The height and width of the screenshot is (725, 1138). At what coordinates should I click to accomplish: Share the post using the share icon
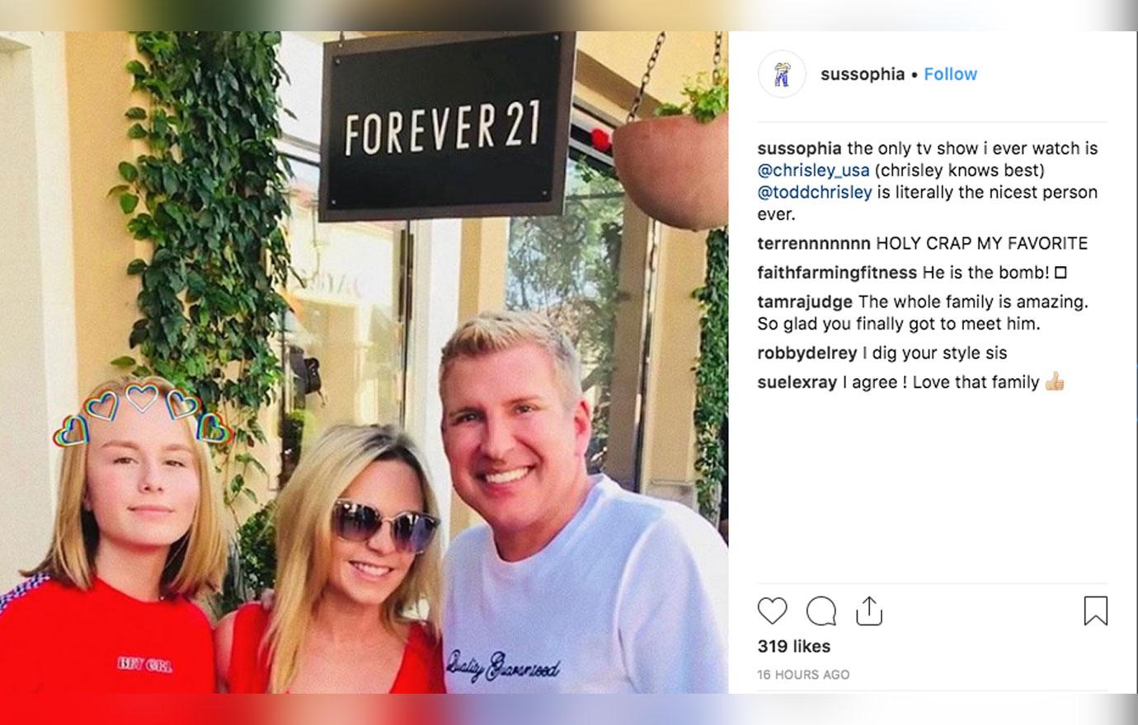tap(868, 610)
